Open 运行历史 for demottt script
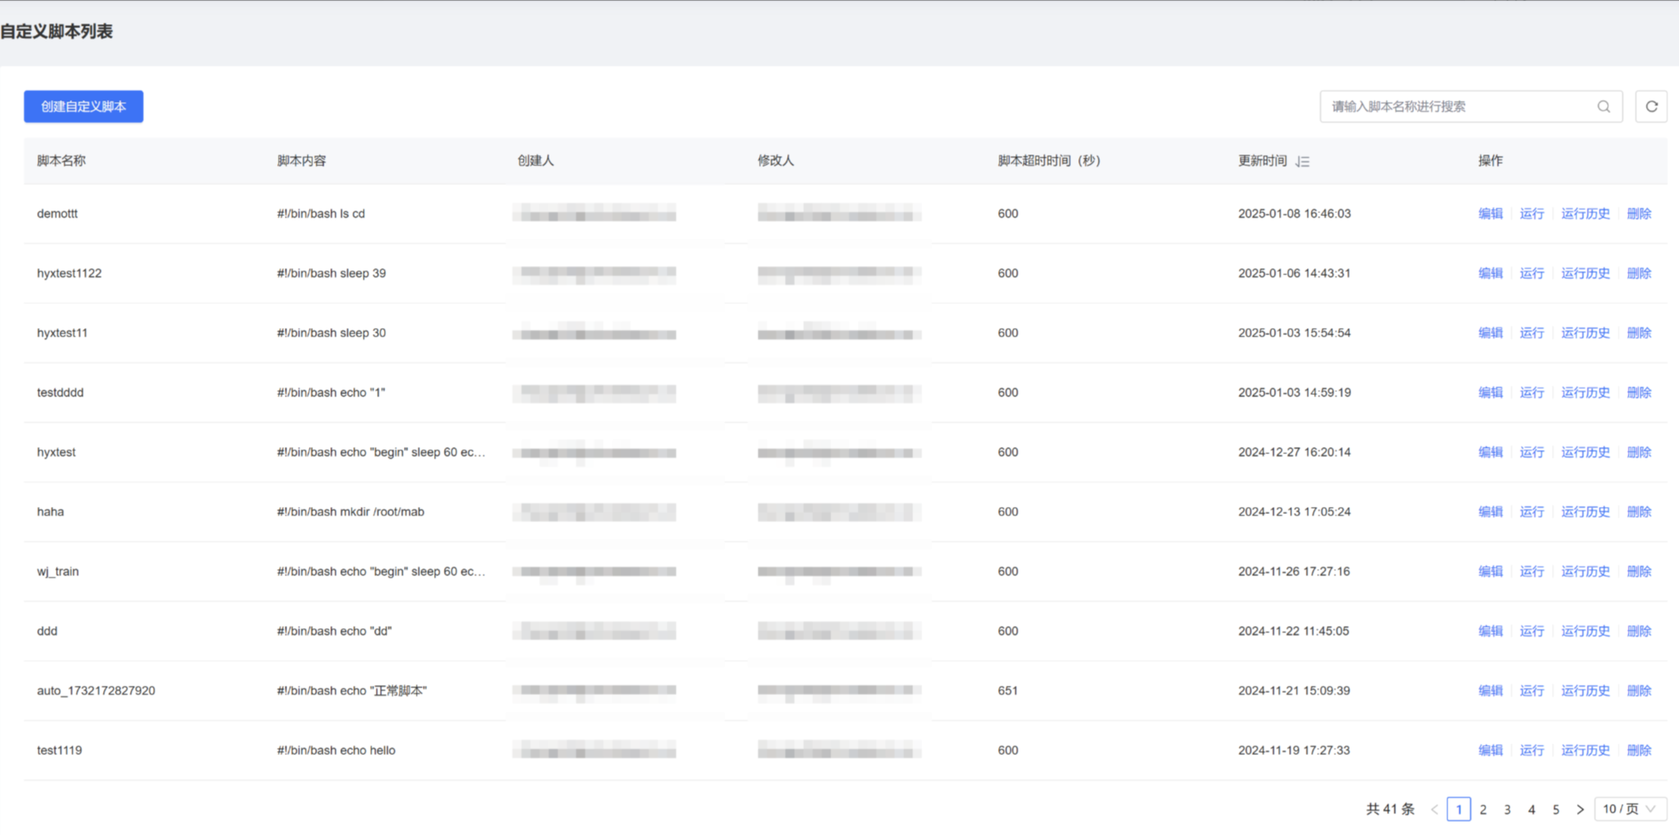Image resolution: width=1679 pixels, height=835 pixels. 1585,213
